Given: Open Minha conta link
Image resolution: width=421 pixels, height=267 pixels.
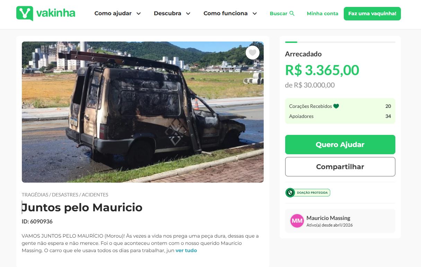Looking at the screenshot, I should coord(322,13).
